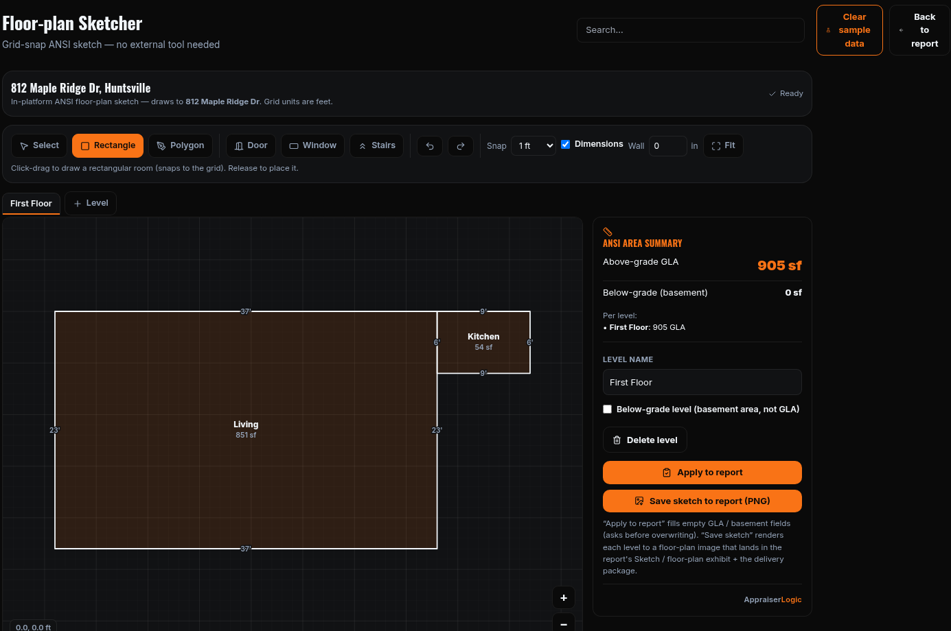Save sketch to report as PNG

pos(702,501)
